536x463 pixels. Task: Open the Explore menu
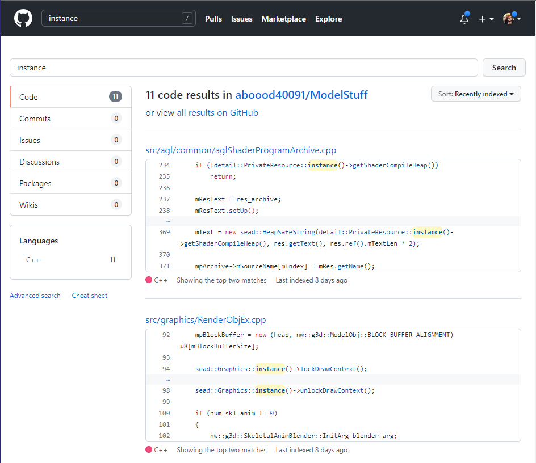point(328,19)
